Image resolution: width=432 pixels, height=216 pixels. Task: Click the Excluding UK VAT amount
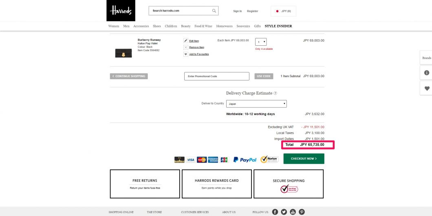[313, 127]
